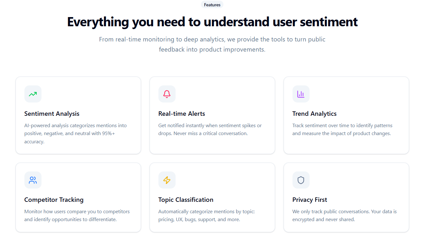Click the Sentiment Analysis card heading
Screen dimensions: 424x242
52,113
